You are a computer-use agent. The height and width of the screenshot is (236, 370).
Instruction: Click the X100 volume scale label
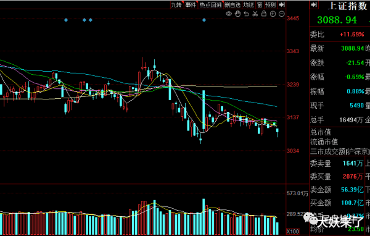(292, 231)
